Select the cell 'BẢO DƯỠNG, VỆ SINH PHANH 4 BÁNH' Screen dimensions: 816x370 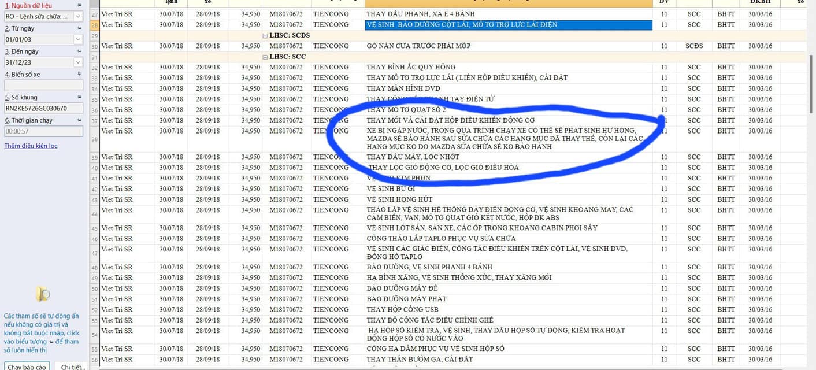tap(509, 267)
